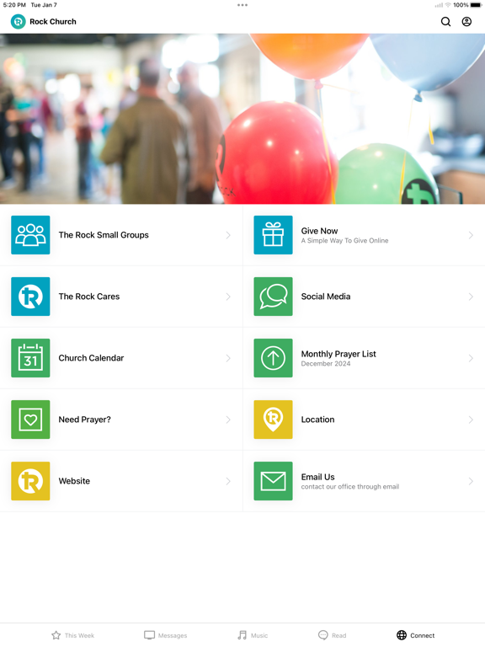The width and height of the screenshot is (485, 647).
Task: Tap the three-dot multitasking control
Action: (x=242, y=5)
